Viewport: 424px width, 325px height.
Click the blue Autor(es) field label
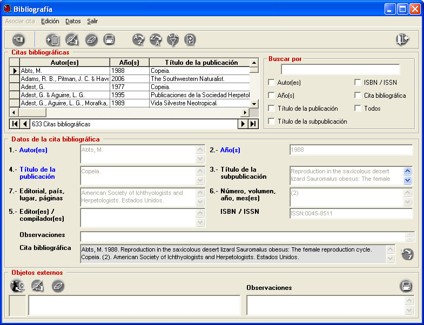pos(33,150)
